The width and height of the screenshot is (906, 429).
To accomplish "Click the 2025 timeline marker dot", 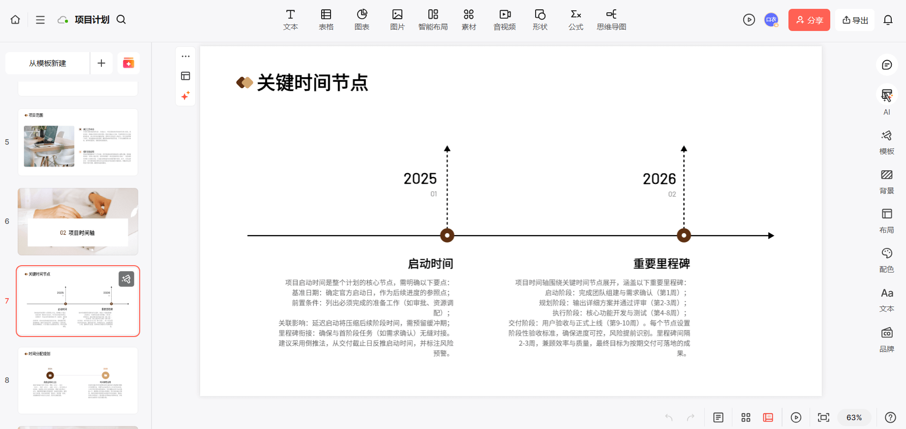I will click(x=447, y=236).
